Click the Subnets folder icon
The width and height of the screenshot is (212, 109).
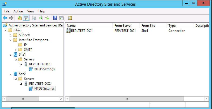15,35
